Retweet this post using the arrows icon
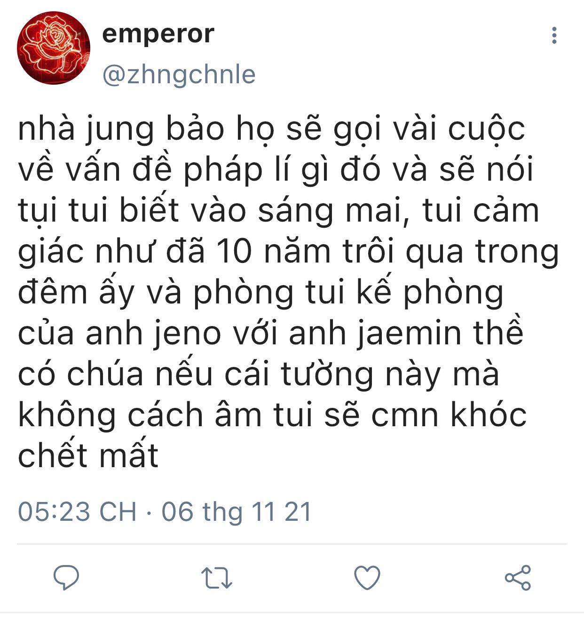 217,578
